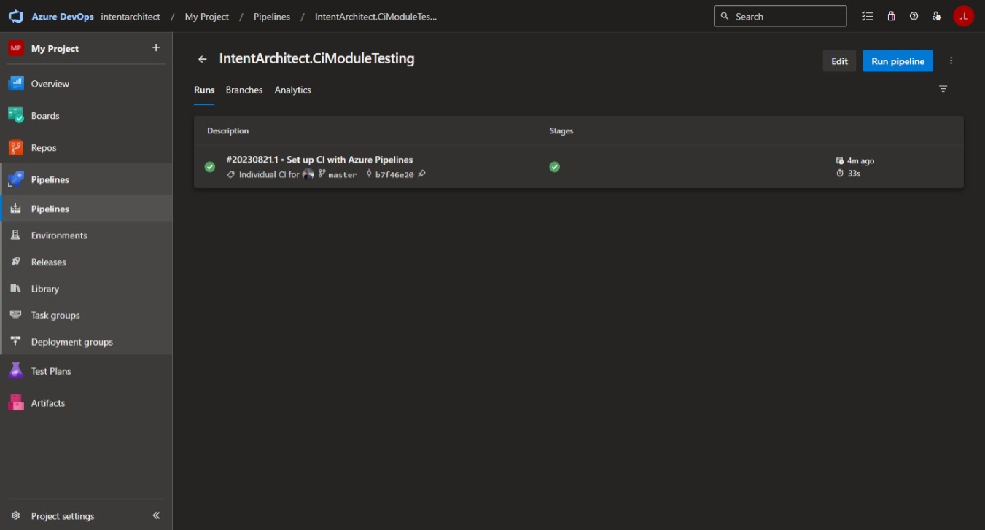Click the Pipelines breadcrumb link
The image size is (985, 530).
click(x=272, y=17)
